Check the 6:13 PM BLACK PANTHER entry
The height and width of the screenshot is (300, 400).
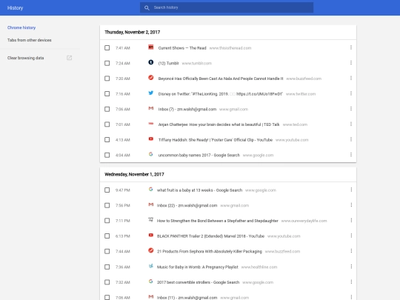pos(107,236)
